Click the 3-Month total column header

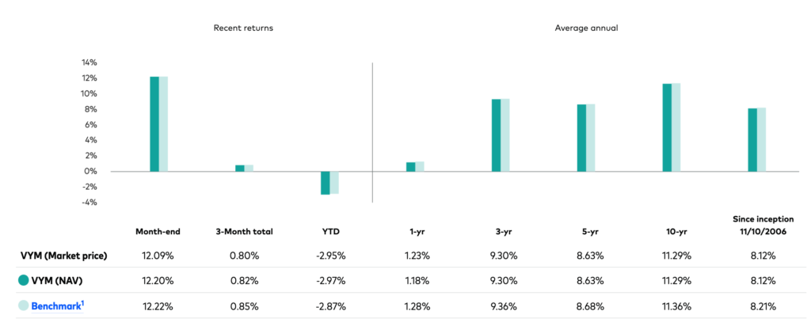pyautogui.click(x=244, y=232)
